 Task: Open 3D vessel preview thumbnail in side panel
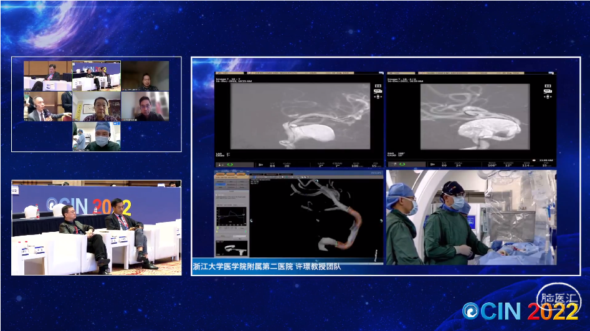tap(231, 249)
